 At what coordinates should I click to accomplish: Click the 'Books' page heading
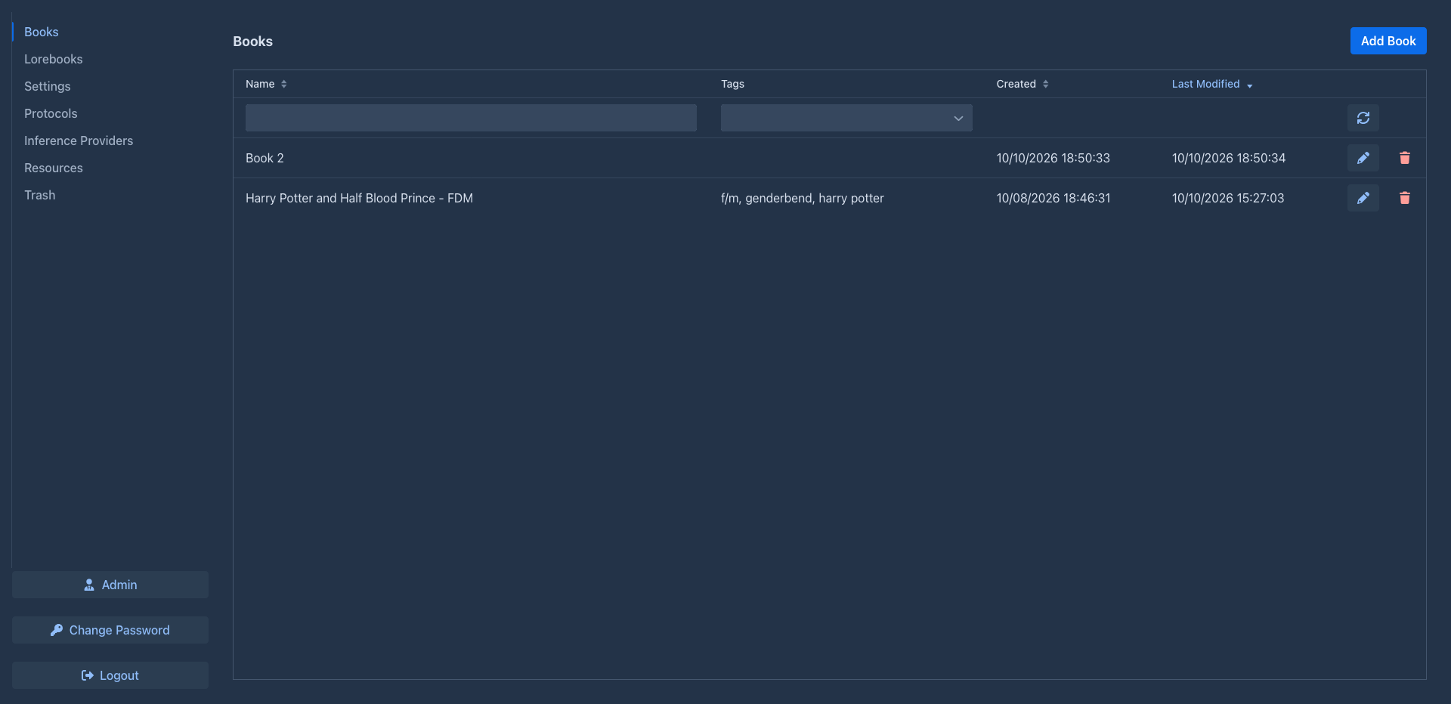pos(253,42)
